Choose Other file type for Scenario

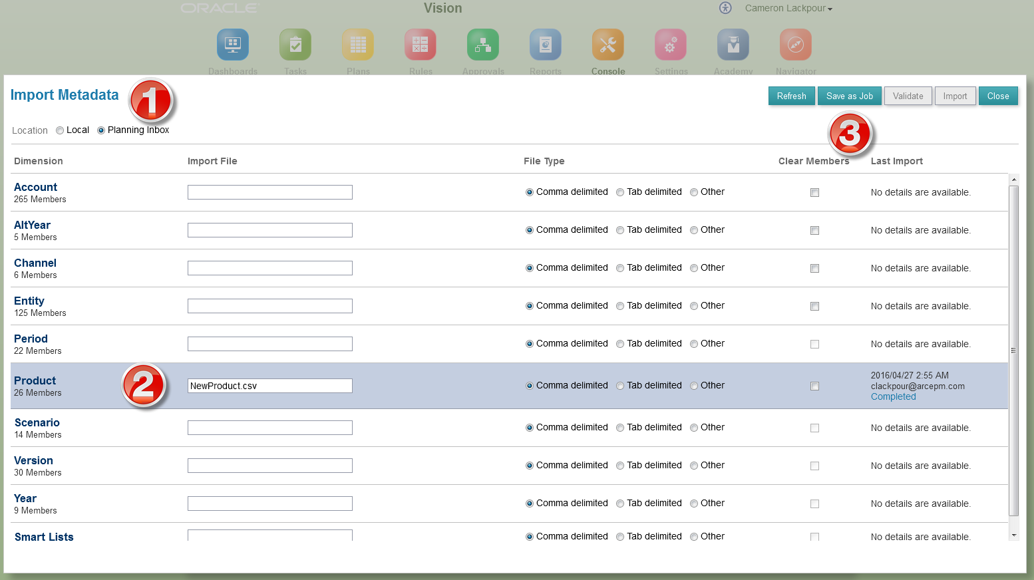tap(694, 428)
